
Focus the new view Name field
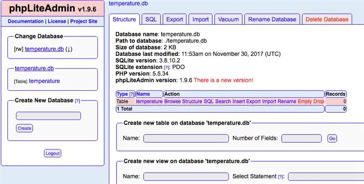pos(186,177)
